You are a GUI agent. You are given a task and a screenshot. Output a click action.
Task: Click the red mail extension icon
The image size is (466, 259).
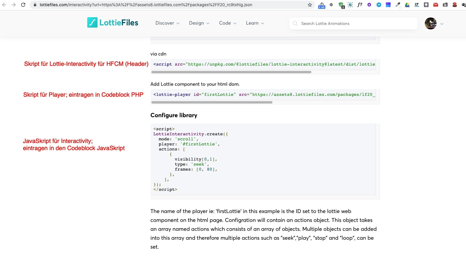tap(436, 5)
